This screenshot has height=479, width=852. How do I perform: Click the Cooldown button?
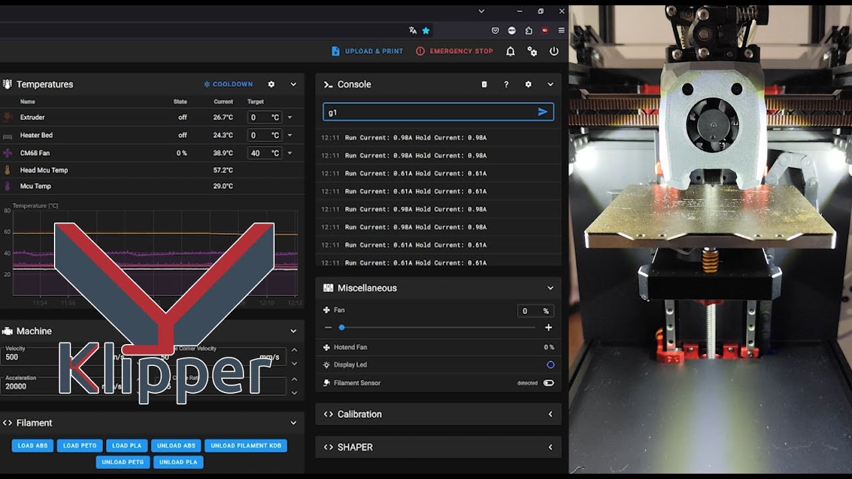(228, 84)
